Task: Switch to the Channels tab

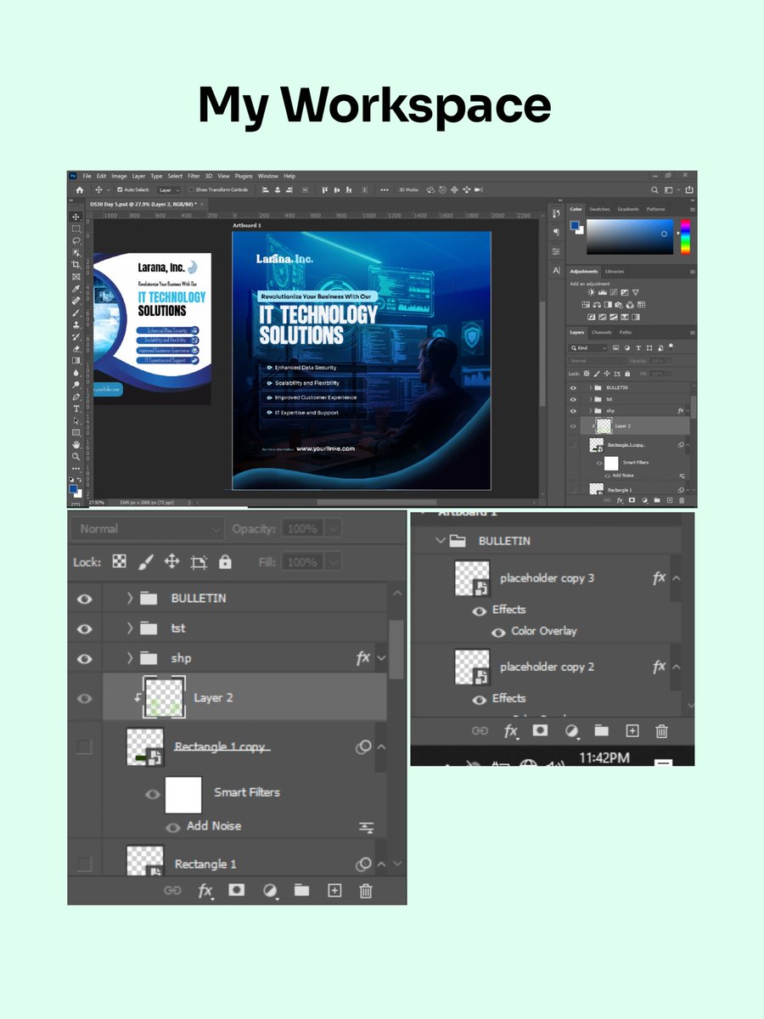Action: pos(601,332)
